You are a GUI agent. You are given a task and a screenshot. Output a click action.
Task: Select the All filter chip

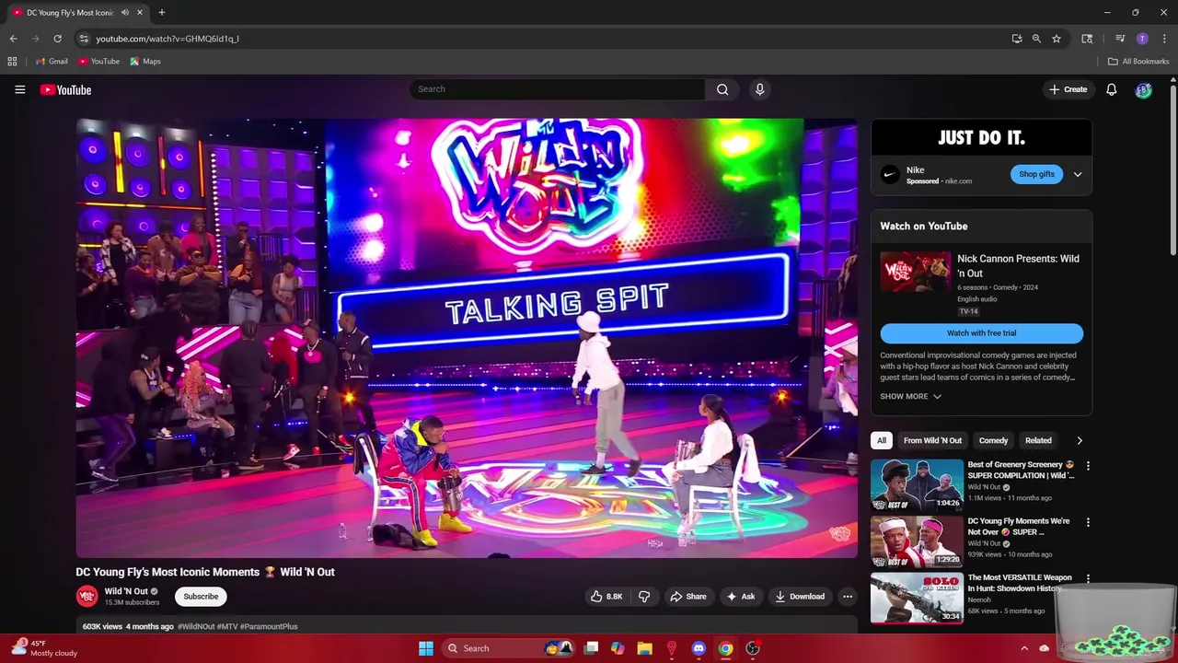click(882, 440)
